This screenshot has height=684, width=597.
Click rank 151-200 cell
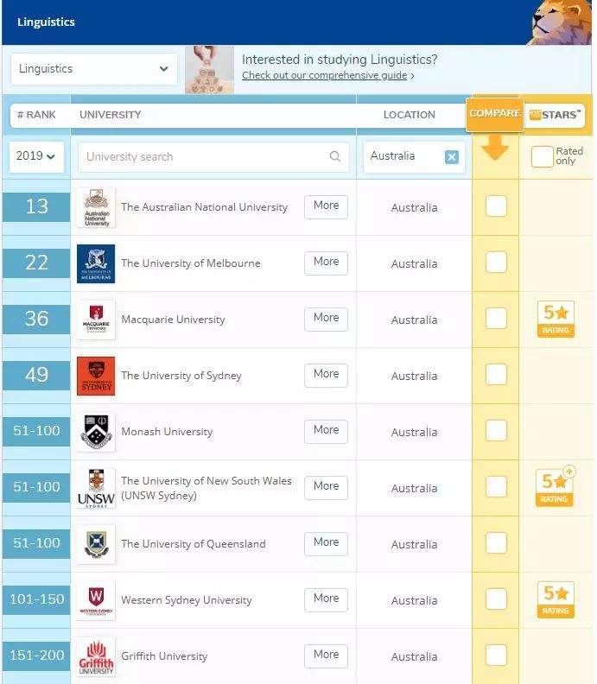[x=36, y=655]
